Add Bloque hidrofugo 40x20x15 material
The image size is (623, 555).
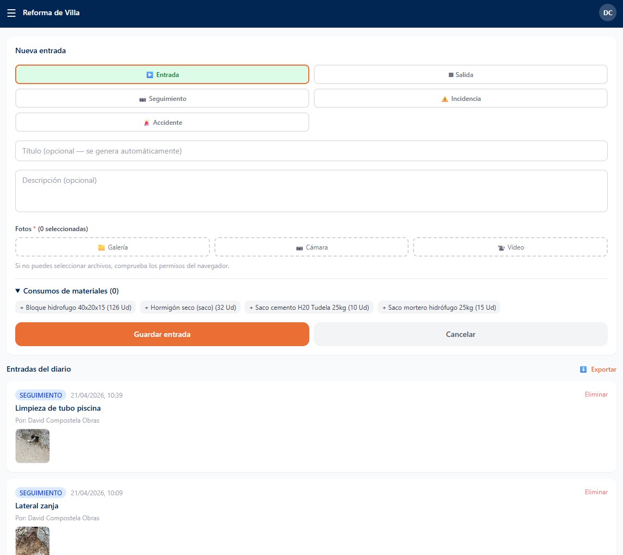click(75, 308)
